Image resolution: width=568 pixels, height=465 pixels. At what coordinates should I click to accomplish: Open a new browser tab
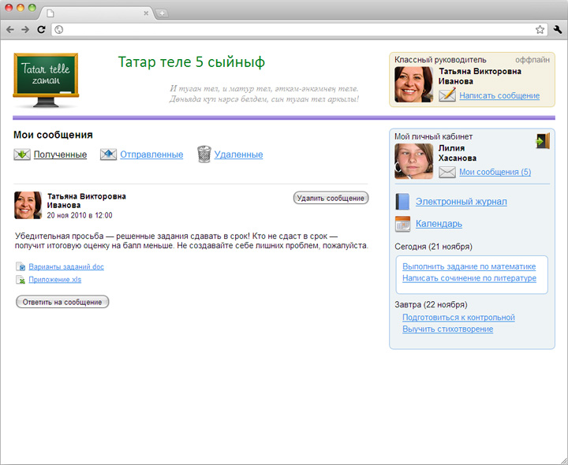pos(162,13)
